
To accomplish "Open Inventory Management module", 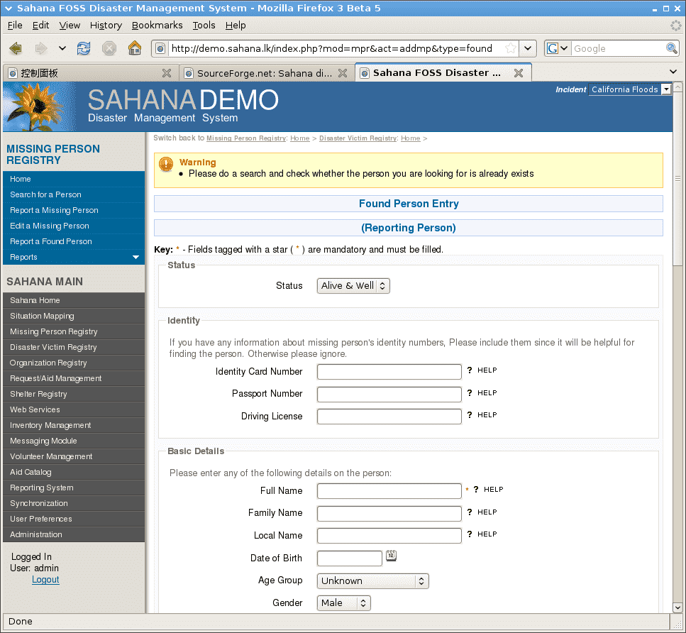I will [x=74, y=425].
